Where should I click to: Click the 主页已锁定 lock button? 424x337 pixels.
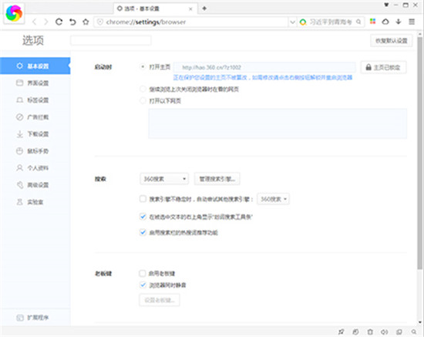383,67
